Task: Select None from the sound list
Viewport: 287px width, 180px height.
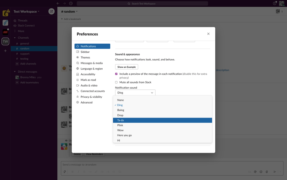Action: coord(162,100)
